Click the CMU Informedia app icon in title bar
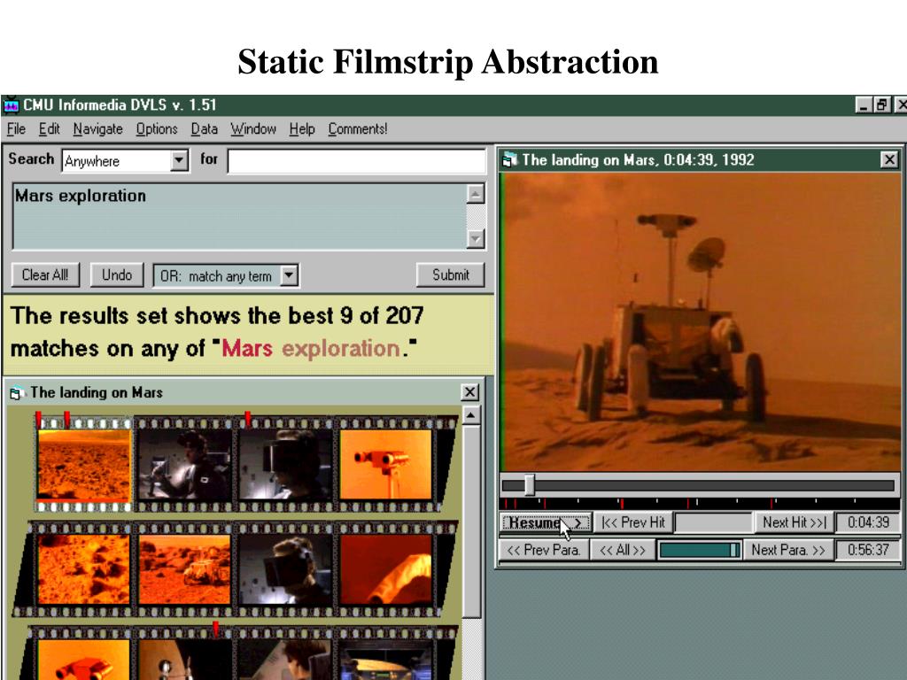Viewport: 907px width, 680px height. point(11,106)
